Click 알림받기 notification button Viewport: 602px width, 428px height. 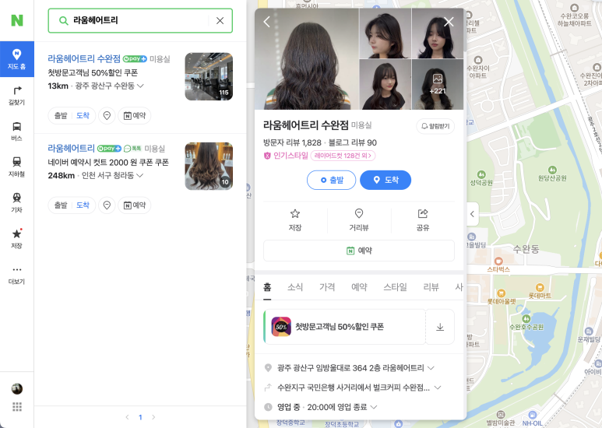pyautogui.click(x=435, y=126)
